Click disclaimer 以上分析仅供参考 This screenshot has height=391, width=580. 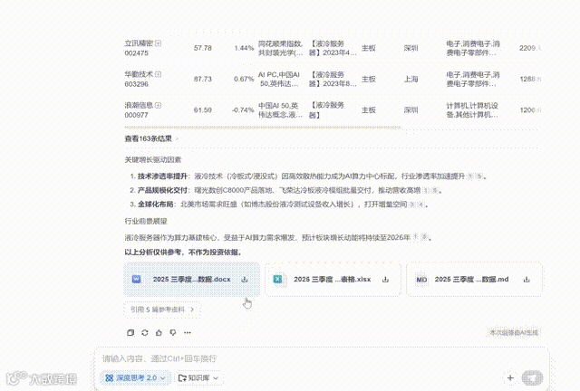tap(184, 252)
